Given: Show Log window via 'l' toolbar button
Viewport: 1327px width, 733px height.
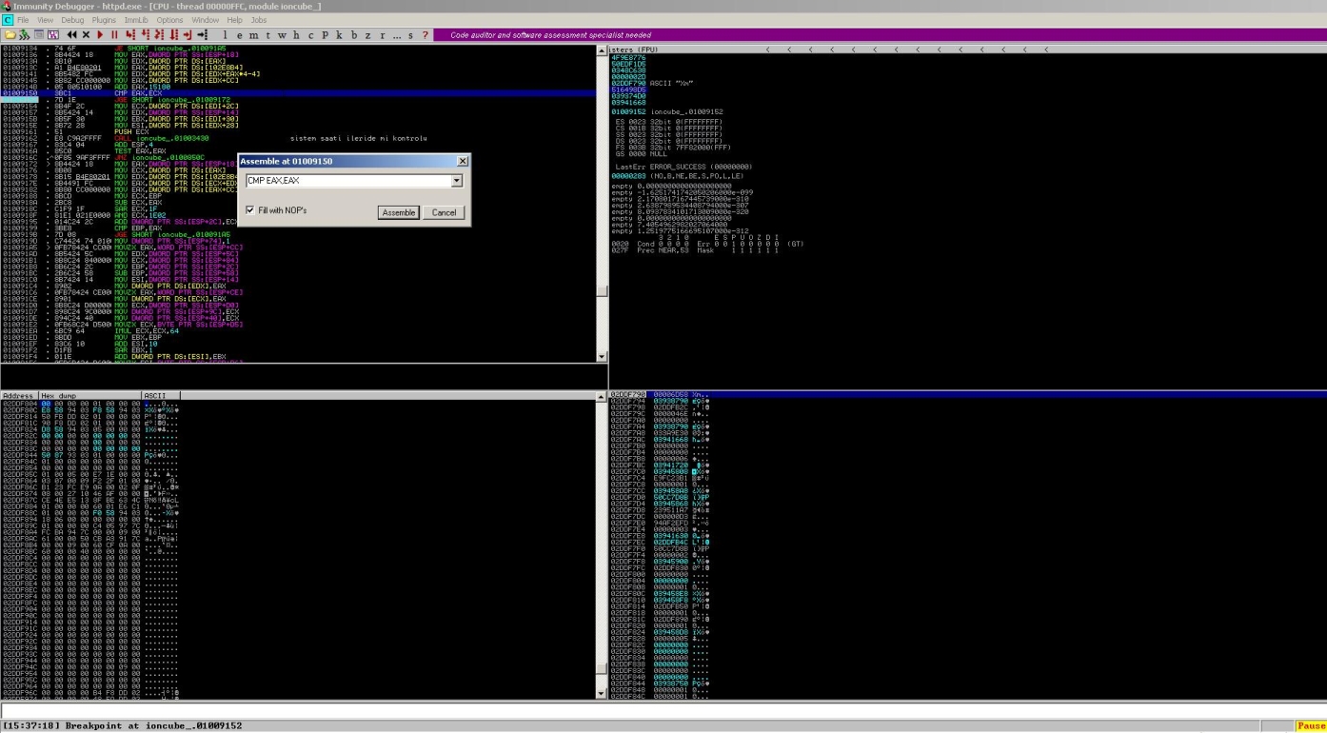Looking at the screenshot, I should 225,34.
